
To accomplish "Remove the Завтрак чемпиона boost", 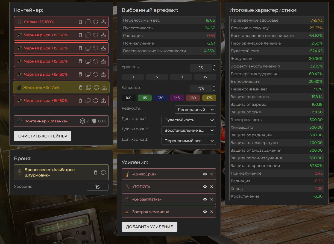I will (x=211, y=212).
